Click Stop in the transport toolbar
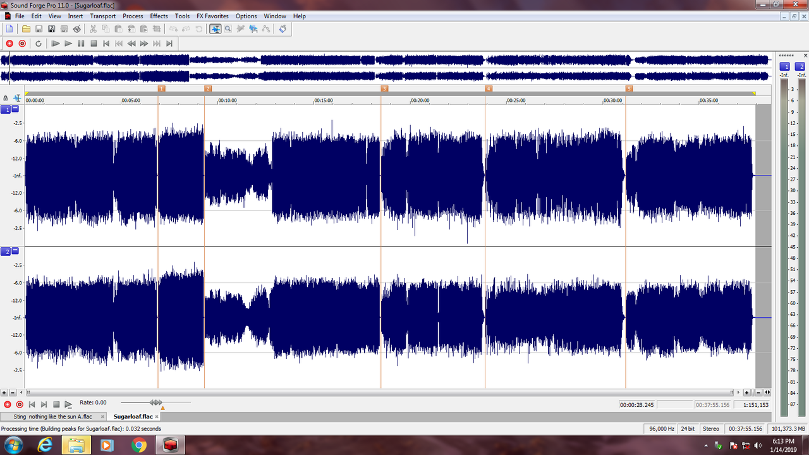The height and width of the screenshot is (455, 809). (x=94, y=44)
